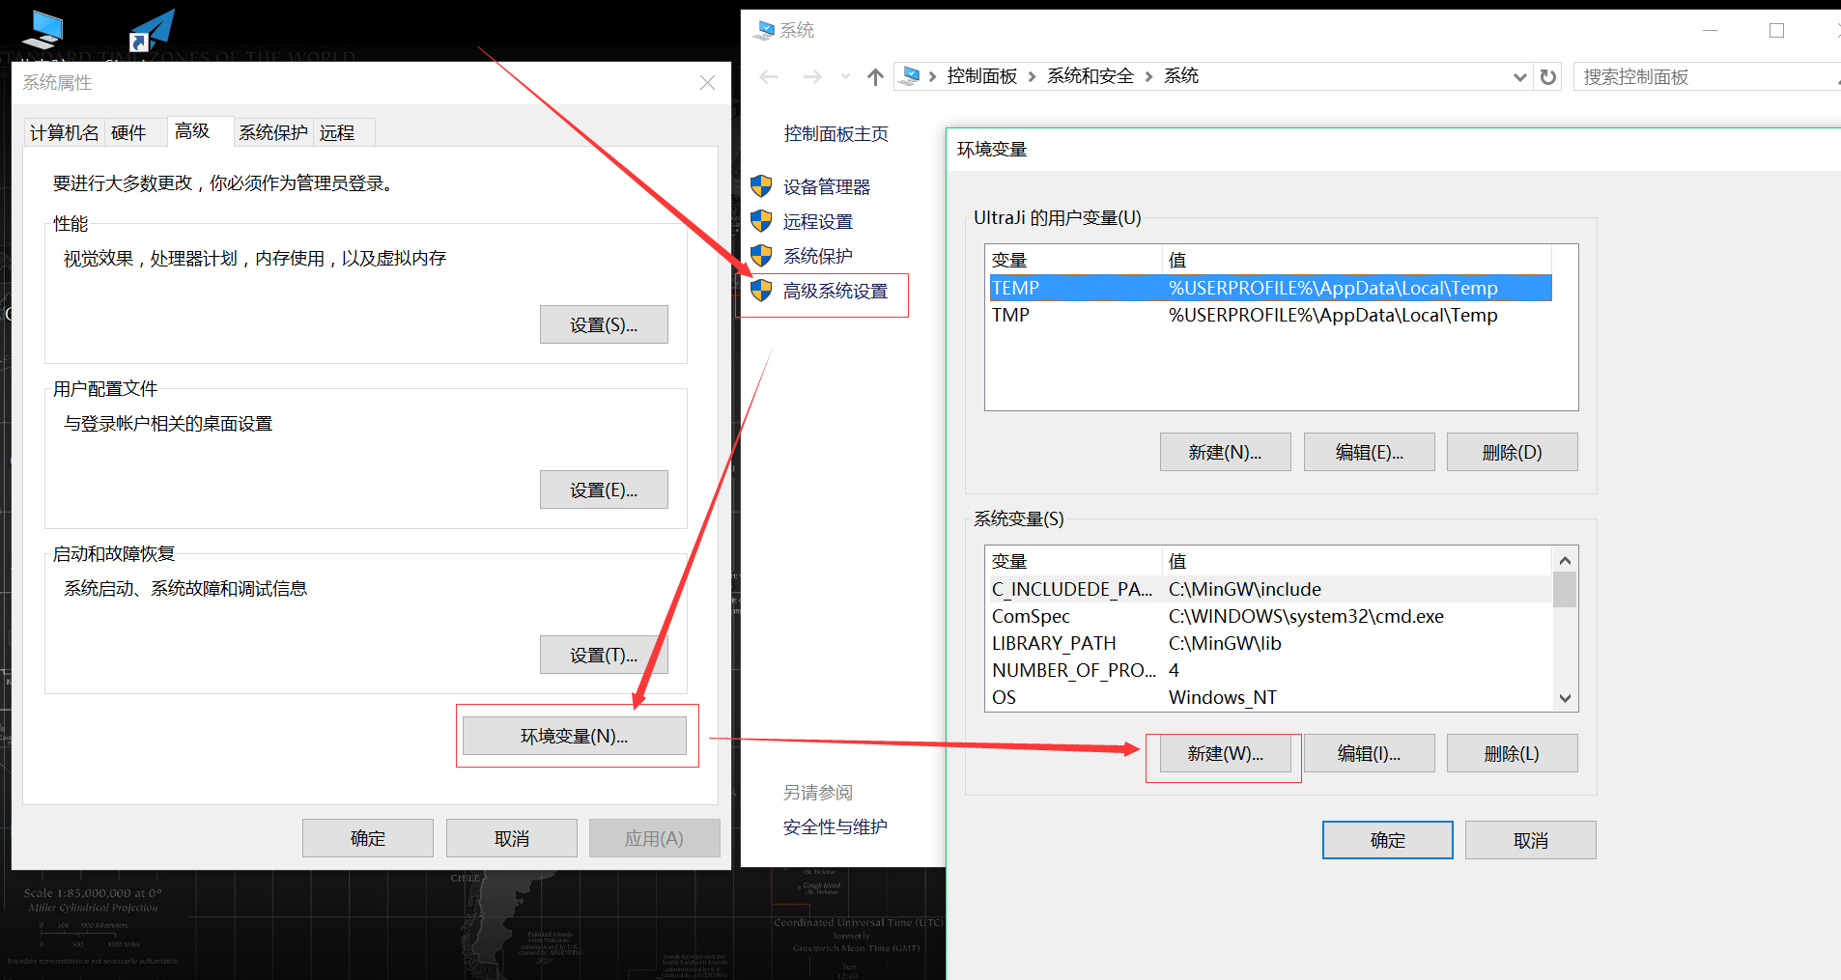The image size is (1841, 980).
Task: Click the back arrow in System window
Action: [769, 76]
